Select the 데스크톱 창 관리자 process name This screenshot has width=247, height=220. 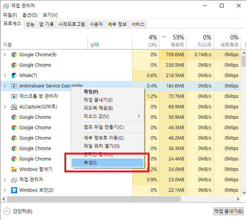tap(39, 96)
